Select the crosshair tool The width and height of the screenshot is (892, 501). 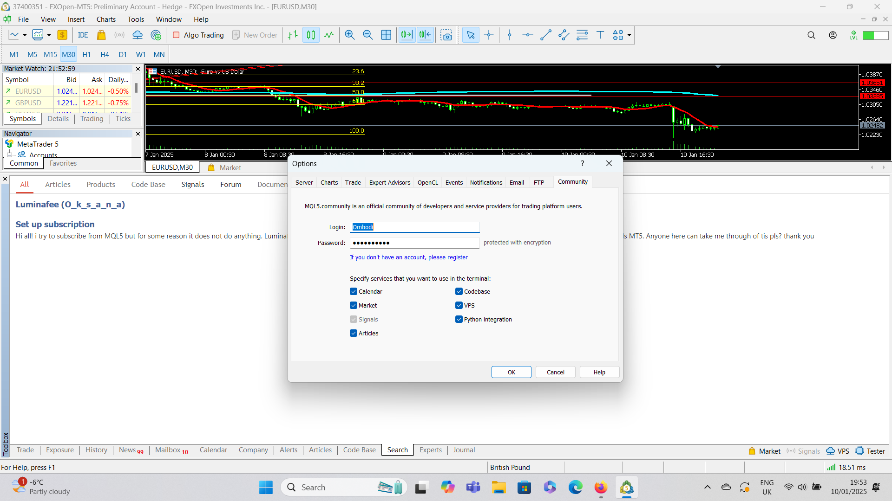(489, 35)
